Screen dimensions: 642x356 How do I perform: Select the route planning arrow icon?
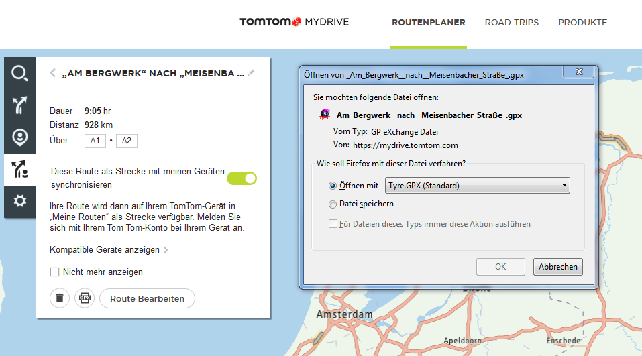pos(20,105)
